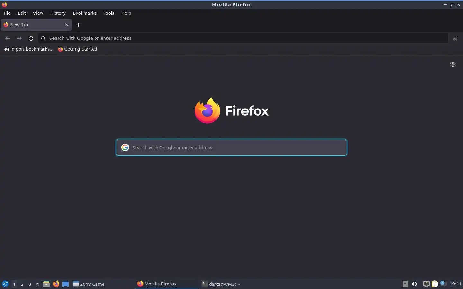This screenshot has width=463, height=289.
Task: Minimize the Firefox window
Action: (445, 5)
